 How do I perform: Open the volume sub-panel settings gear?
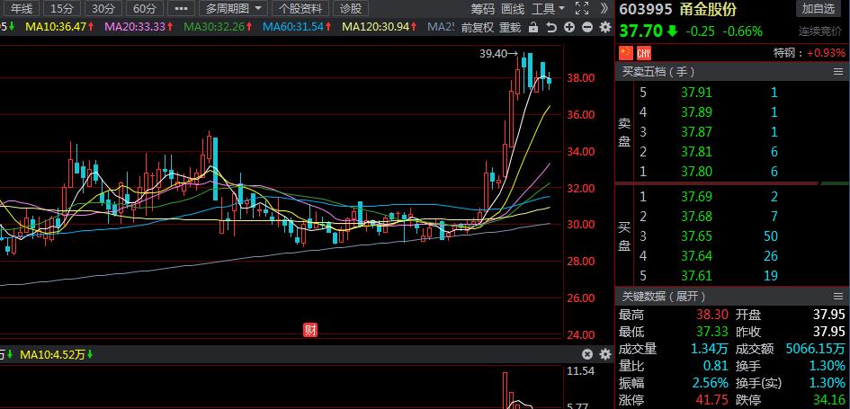click(605, 354)
